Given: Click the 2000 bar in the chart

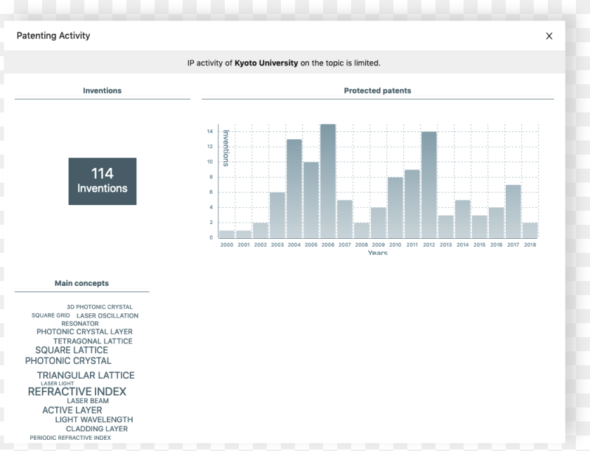Looking at the screenshot, I should [227, 234].
